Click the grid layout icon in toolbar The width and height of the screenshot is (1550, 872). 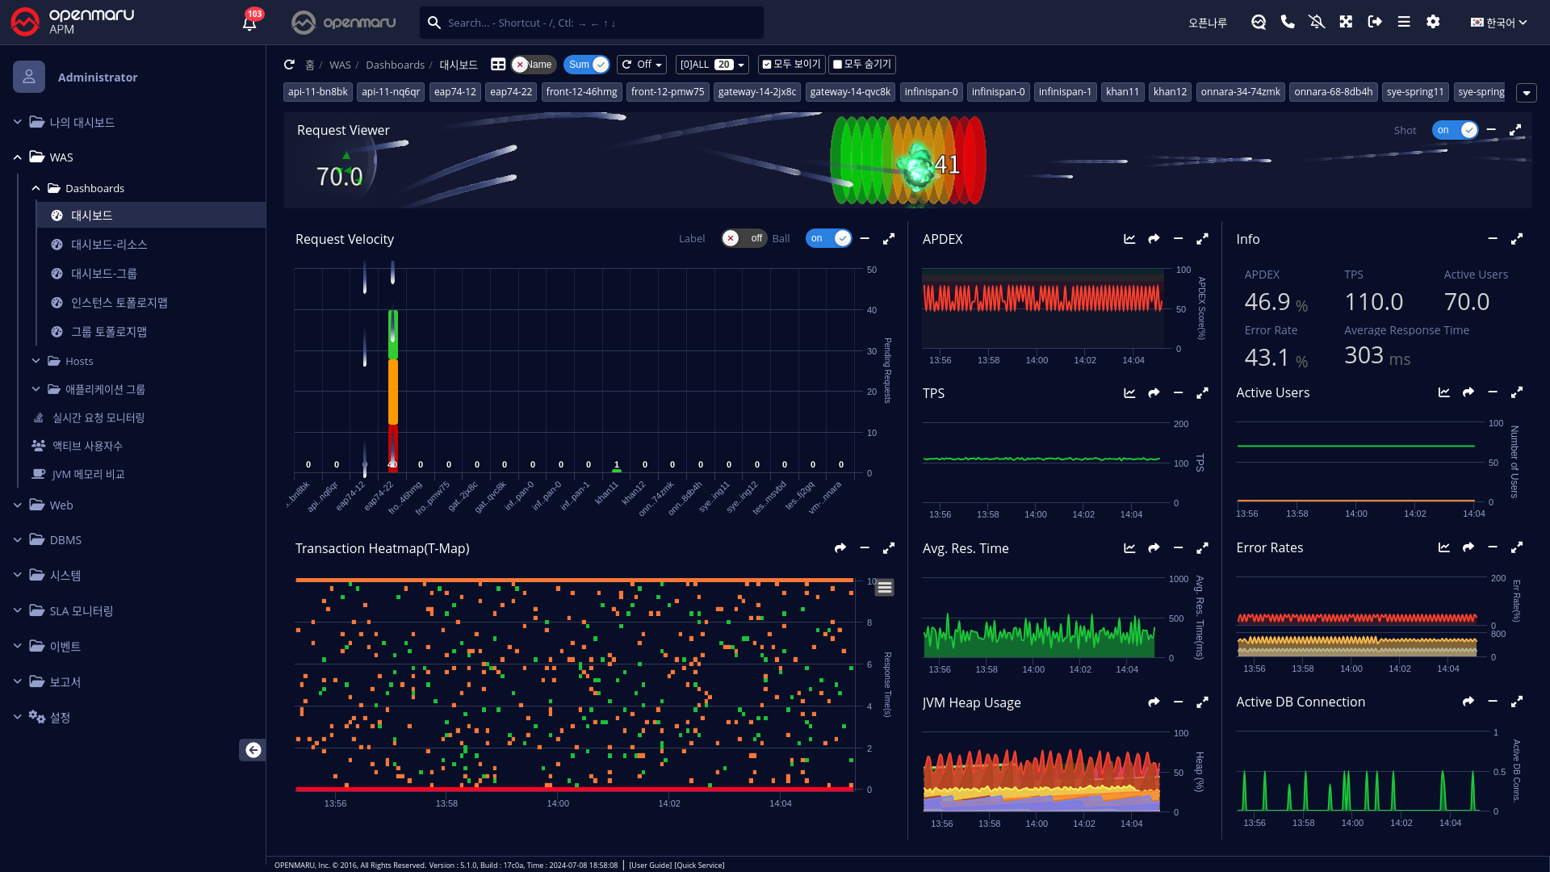pyautogui.click(x=498, y=65)
